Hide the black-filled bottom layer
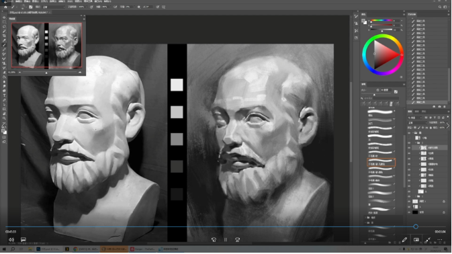The width and height of the screenshot is (452, 254). [409, 212]
